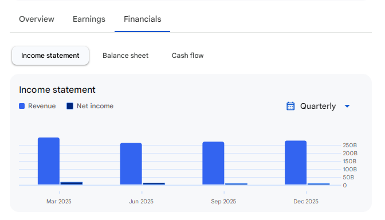
Task: Click the Jun 2025 axis label
Action: 141,202
